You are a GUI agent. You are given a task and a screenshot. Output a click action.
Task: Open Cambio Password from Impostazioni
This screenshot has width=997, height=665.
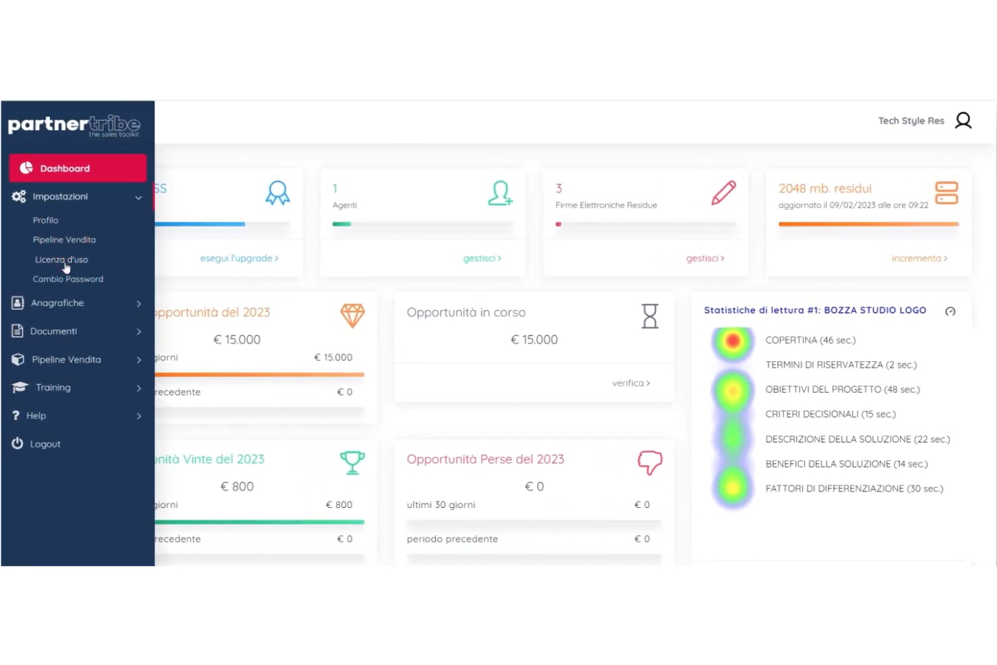(x=67, y=278)
